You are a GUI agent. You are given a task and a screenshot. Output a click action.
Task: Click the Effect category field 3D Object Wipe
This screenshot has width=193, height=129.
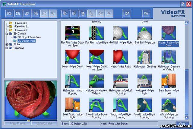(x=85, y=124)
